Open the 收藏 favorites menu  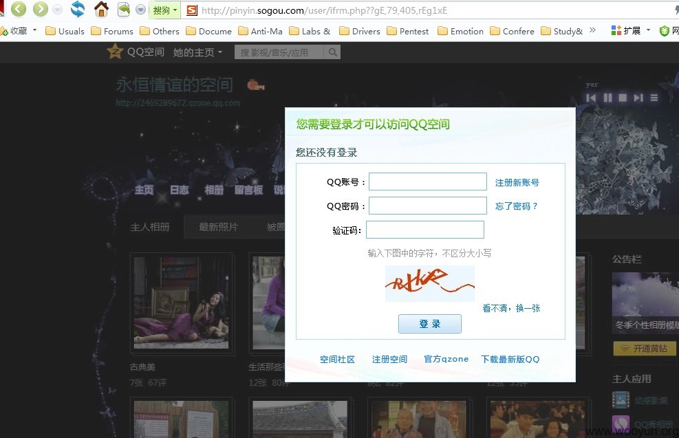coord(19,31)
